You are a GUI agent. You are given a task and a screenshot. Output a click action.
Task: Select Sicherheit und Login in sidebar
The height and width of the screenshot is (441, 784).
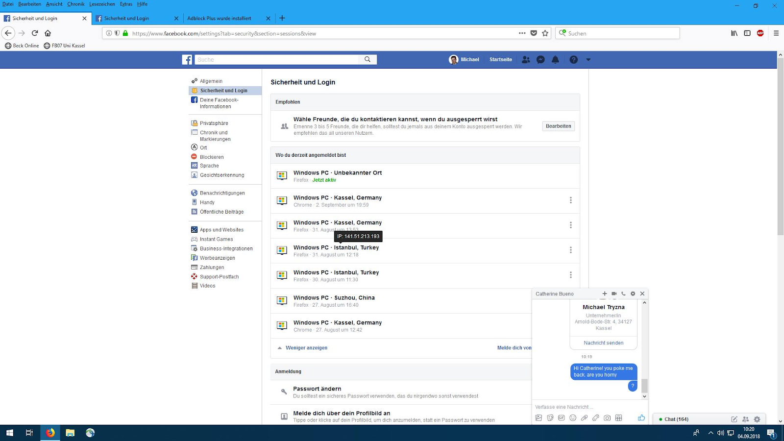[x=225, y=91]
